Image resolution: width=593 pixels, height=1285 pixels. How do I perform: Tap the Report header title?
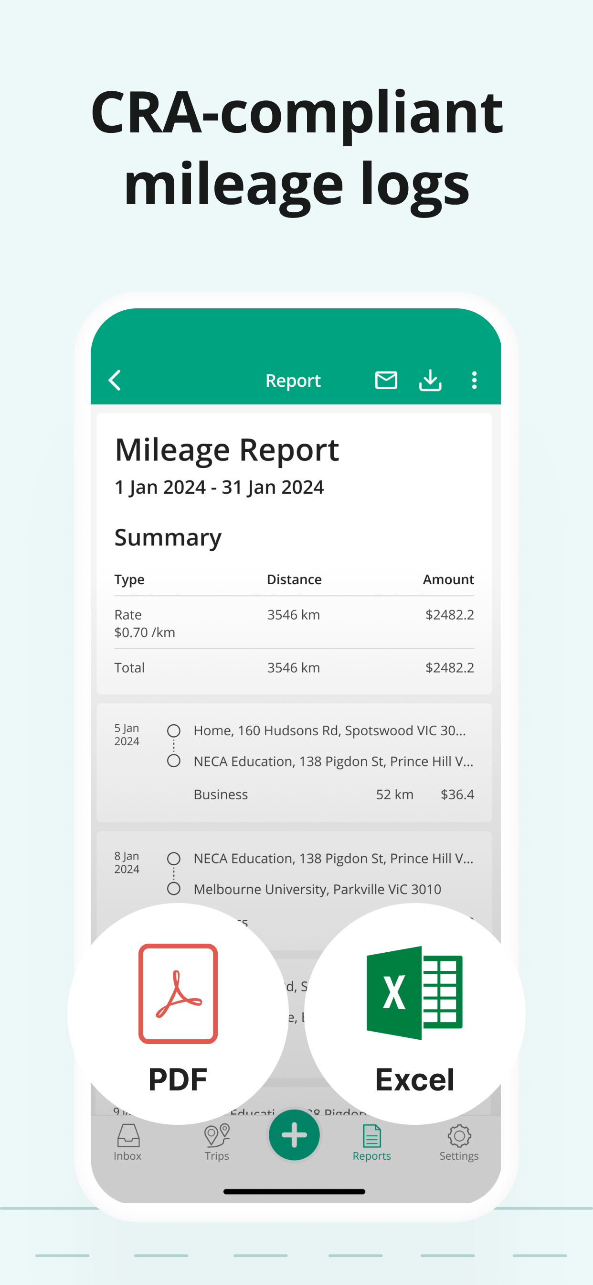point(293,380)
